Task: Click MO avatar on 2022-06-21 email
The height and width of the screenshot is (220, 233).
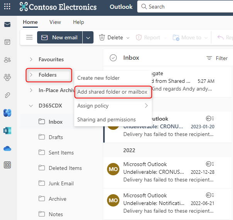Action: tap(113, 200)
